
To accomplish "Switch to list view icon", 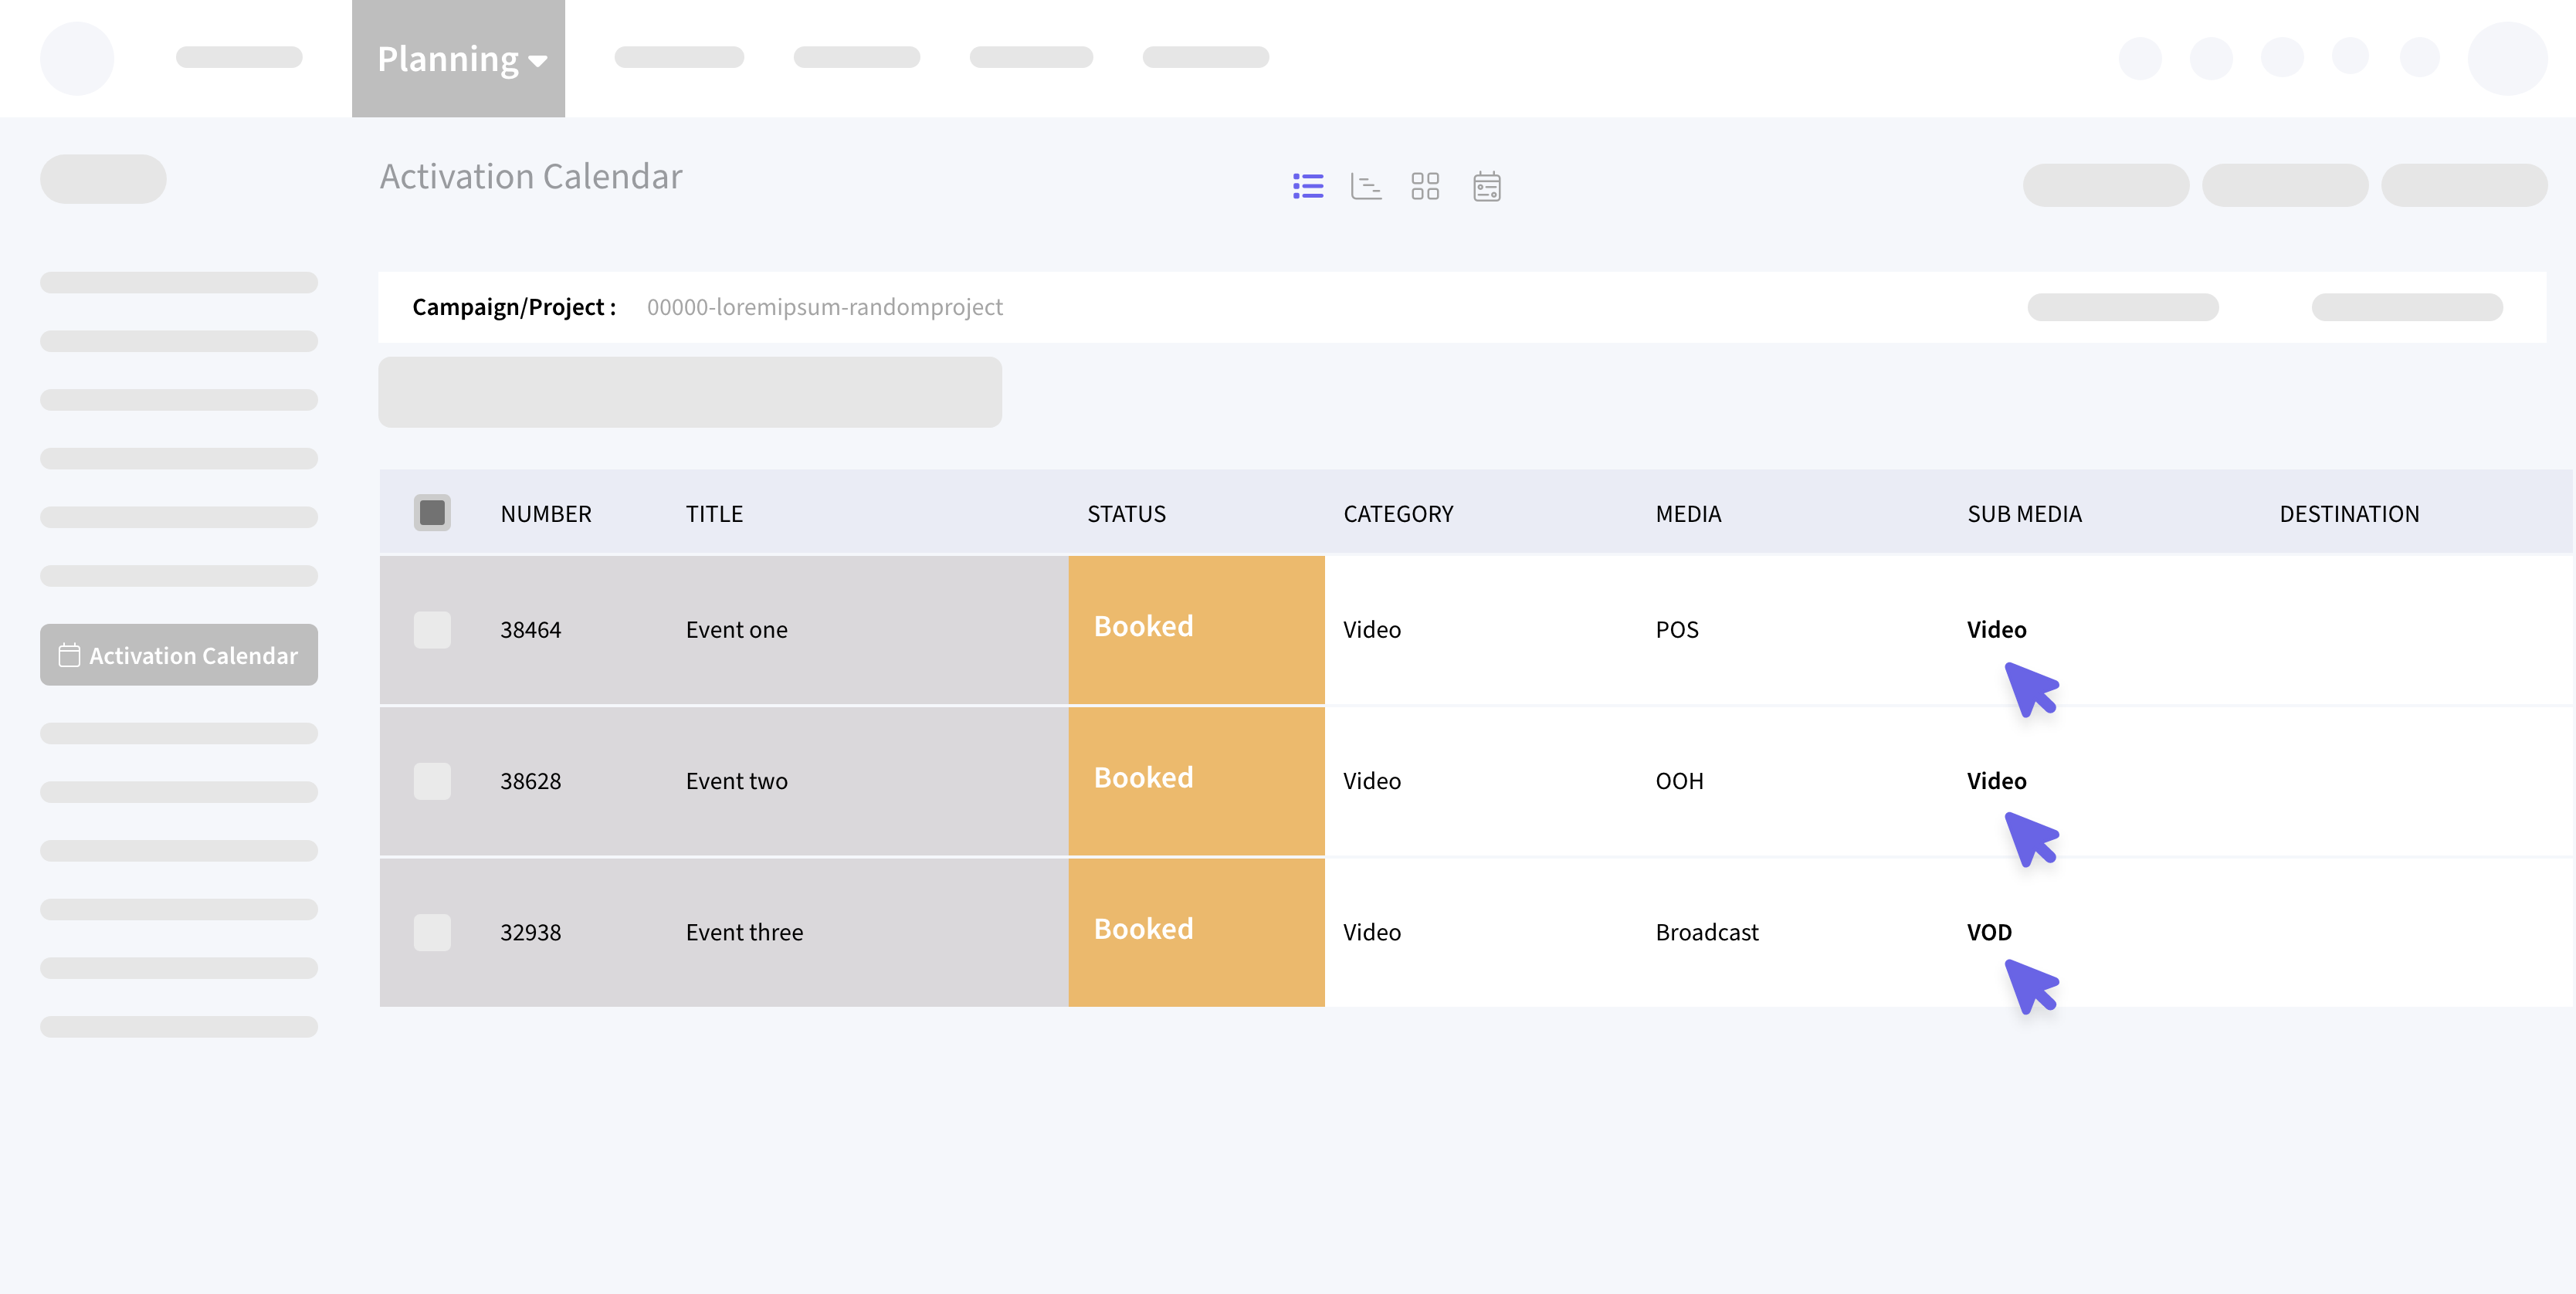I will (x=1307, y=186).
